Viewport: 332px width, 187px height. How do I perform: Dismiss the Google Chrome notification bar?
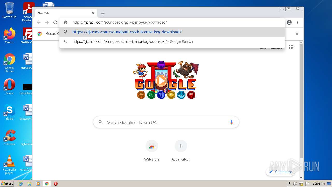click(x=297, y=34)
